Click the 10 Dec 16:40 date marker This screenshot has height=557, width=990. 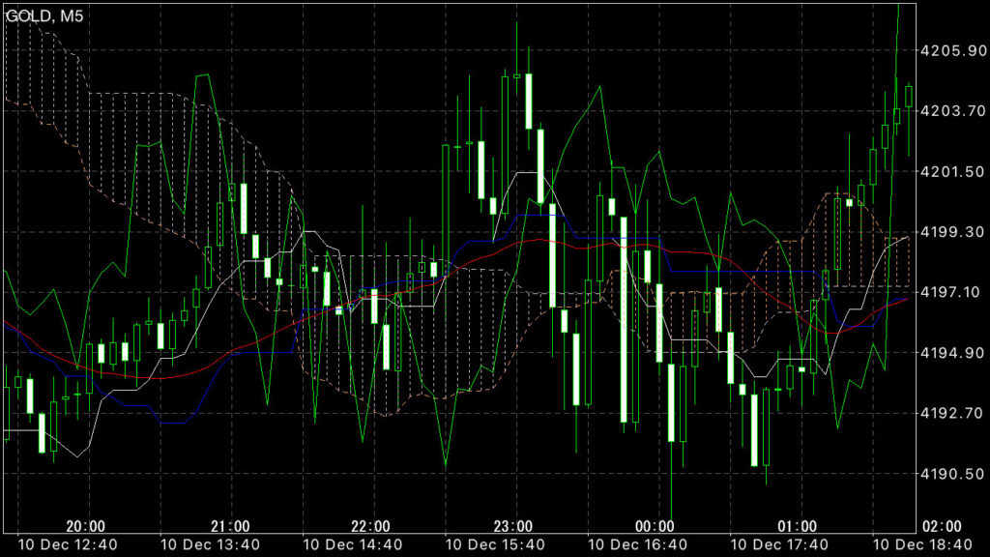click(635, 544)
